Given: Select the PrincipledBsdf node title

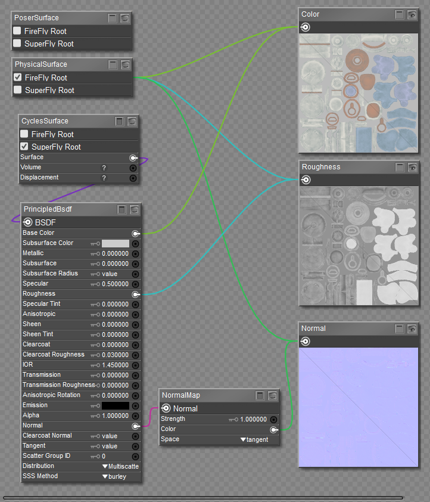Looking at the screenshot, I should tap(48, 209).
